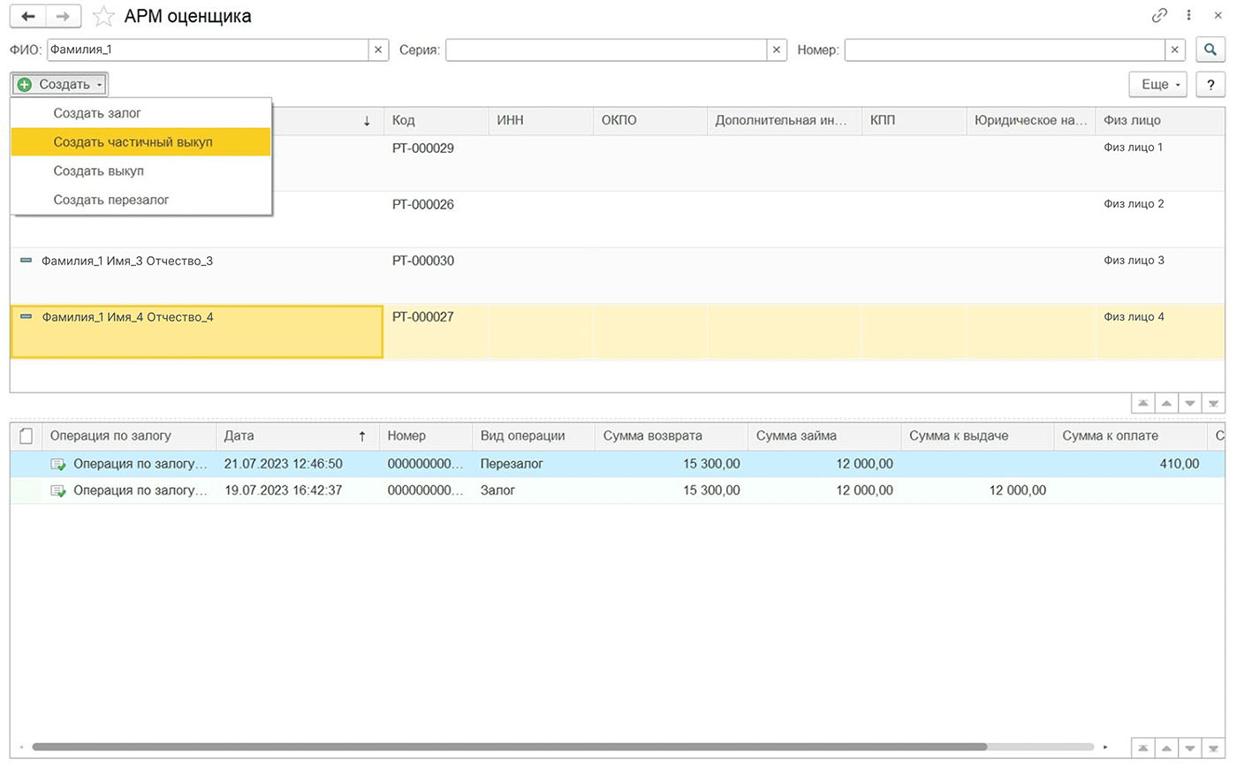
Task: Jump to the last row of the upper list
Action: 1214,403
